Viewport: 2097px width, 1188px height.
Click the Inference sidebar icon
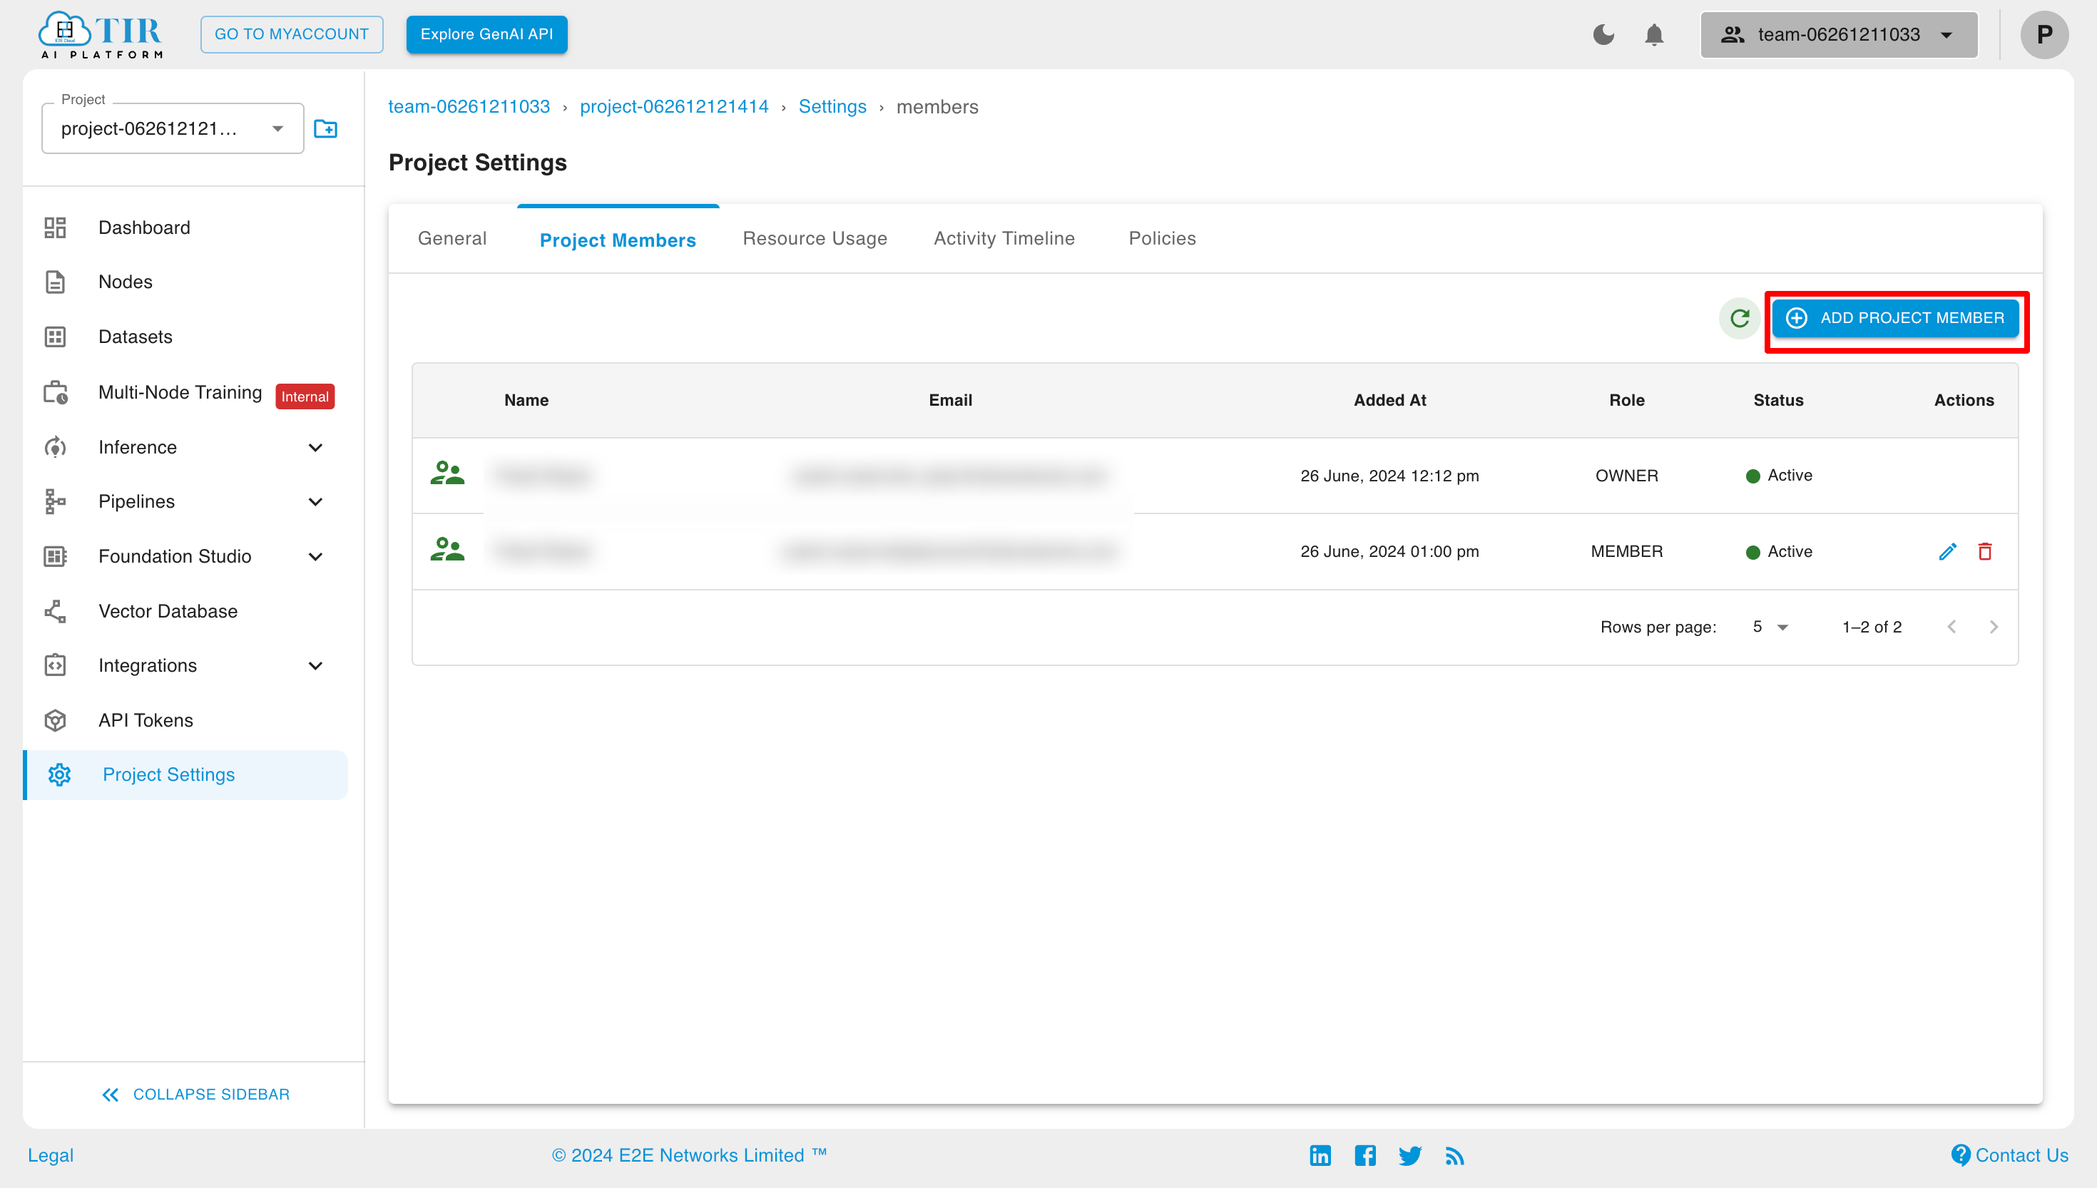(x=55, y=447)
